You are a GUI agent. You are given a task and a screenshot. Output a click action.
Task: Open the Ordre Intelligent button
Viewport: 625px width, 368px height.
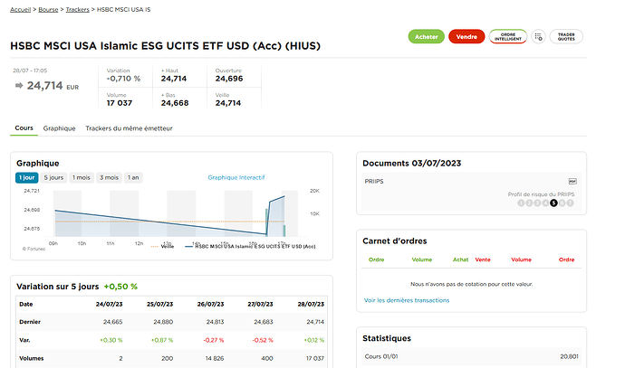point(508,36)
